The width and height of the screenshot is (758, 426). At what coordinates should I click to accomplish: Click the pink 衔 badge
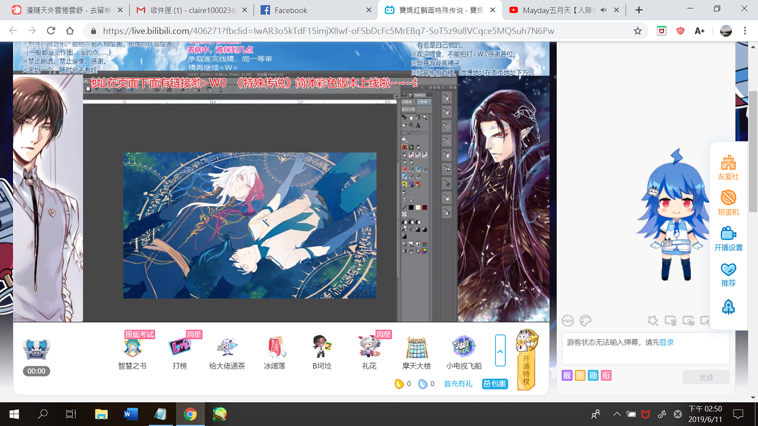tap(606, 375)
